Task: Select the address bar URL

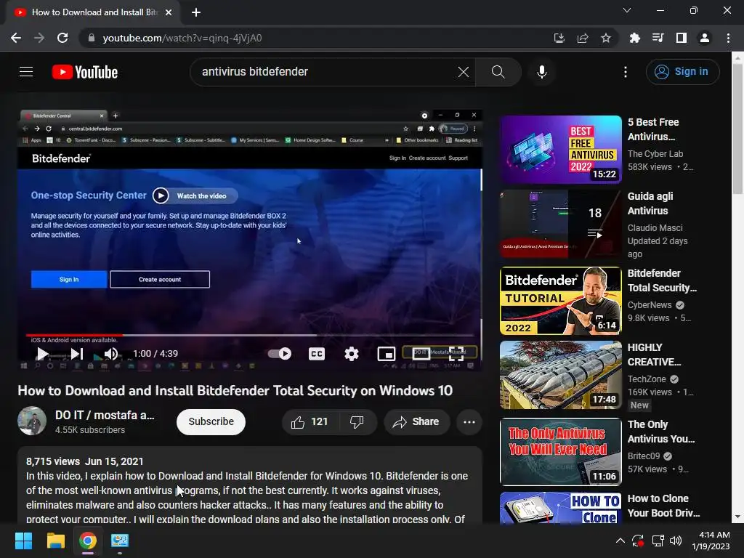Action: [x=182, y=38]
